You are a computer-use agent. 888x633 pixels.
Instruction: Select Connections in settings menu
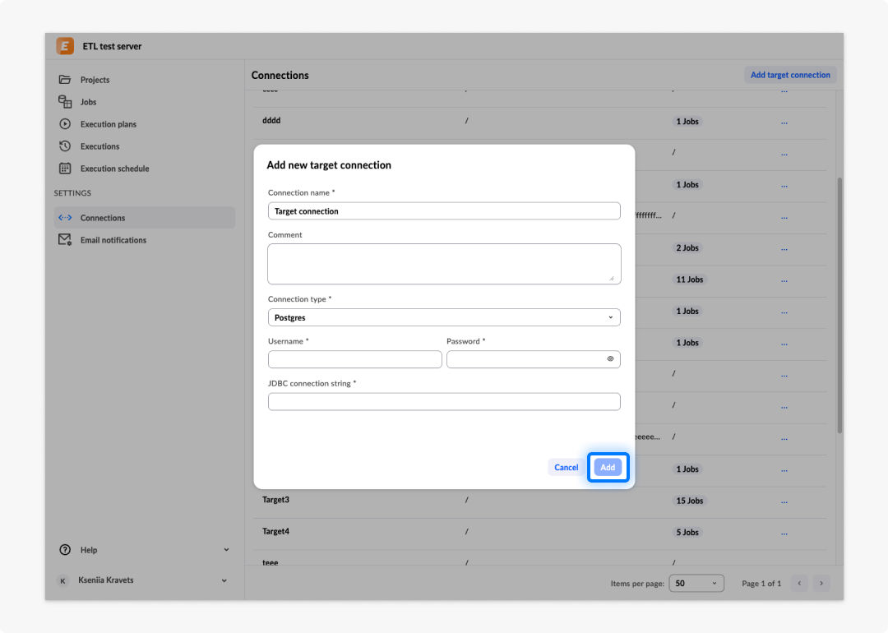[145, 217]
